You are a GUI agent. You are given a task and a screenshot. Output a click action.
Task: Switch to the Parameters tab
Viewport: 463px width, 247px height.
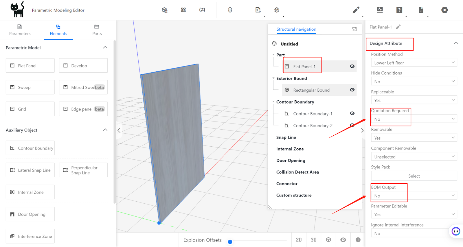point(20,30)
